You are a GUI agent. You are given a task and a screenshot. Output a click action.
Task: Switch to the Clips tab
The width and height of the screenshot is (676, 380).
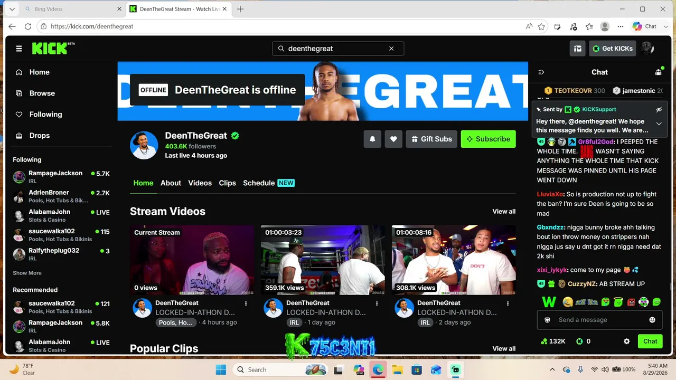tap(228, 183)
